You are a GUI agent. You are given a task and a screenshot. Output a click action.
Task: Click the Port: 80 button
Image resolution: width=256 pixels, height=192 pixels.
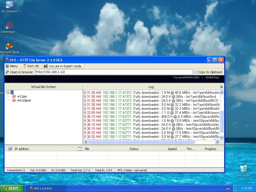[31, 66]
